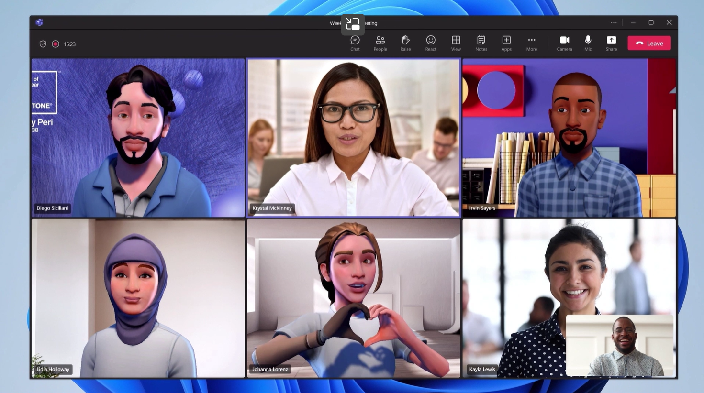Click the pop-out window overlay button
The height and width of the screenshot is (393, 704).
click(x=353, y=24)
